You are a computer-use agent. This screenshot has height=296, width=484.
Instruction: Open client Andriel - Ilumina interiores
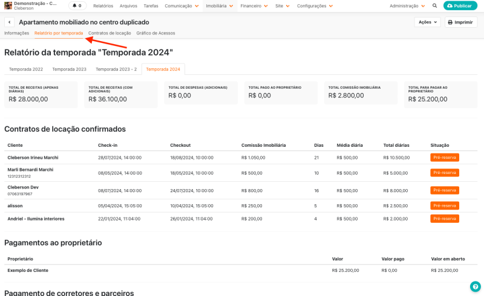point(36,219)
